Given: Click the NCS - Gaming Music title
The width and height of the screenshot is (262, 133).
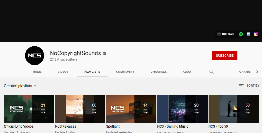Looking at the screenshot, I should point(173,126).
